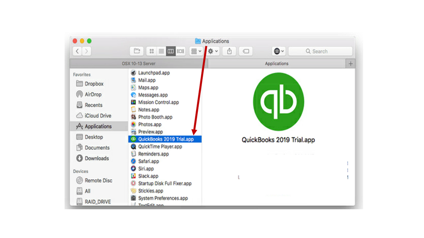The image size is (424, 238).
Task: Click the Share toolbar button
Action: 229,51
